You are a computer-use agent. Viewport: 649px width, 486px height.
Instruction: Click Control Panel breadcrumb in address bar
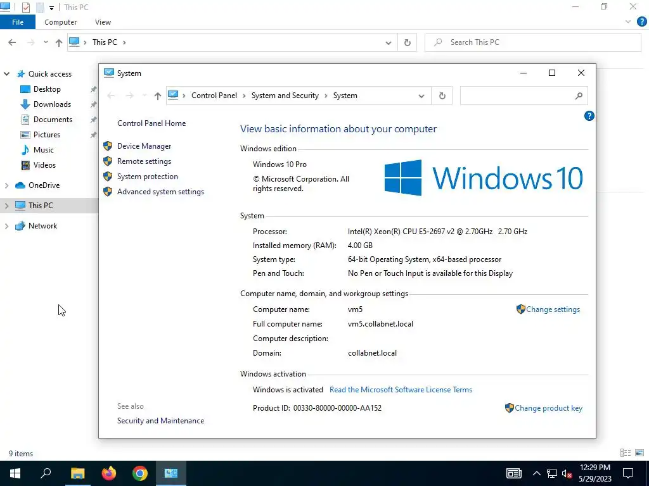(x=214, y=96)
